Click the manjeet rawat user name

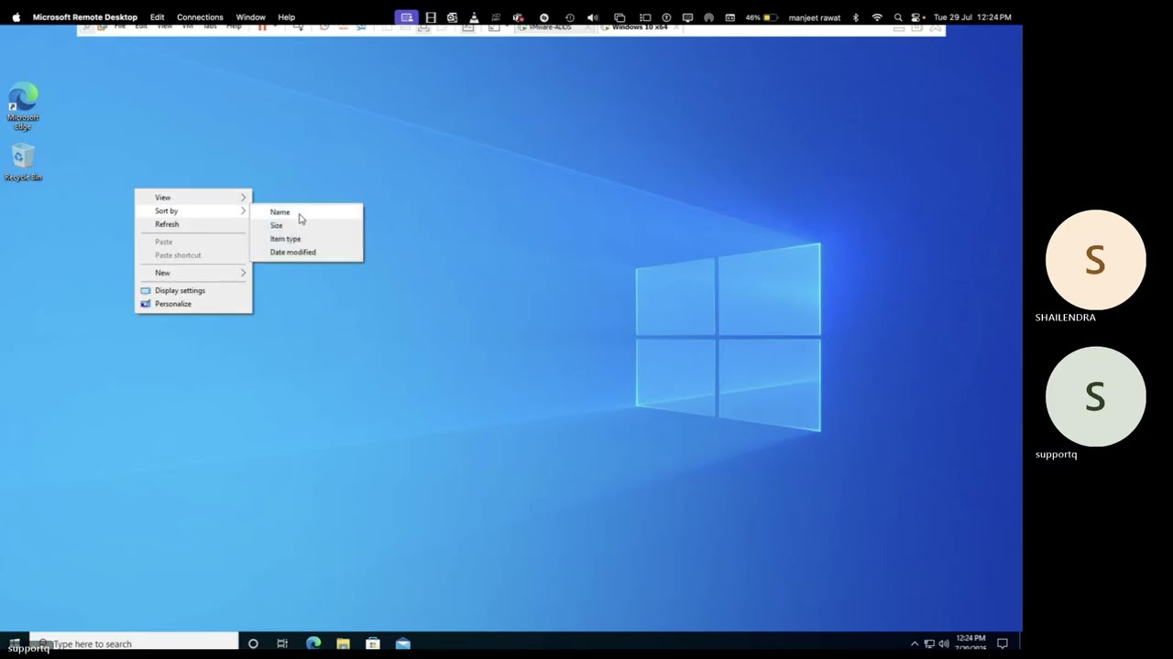(814, 16)
